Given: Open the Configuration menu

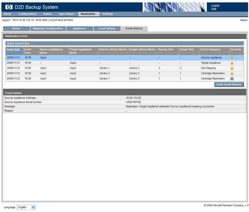Looking at the screenshot, I should [x=27, y=14].
